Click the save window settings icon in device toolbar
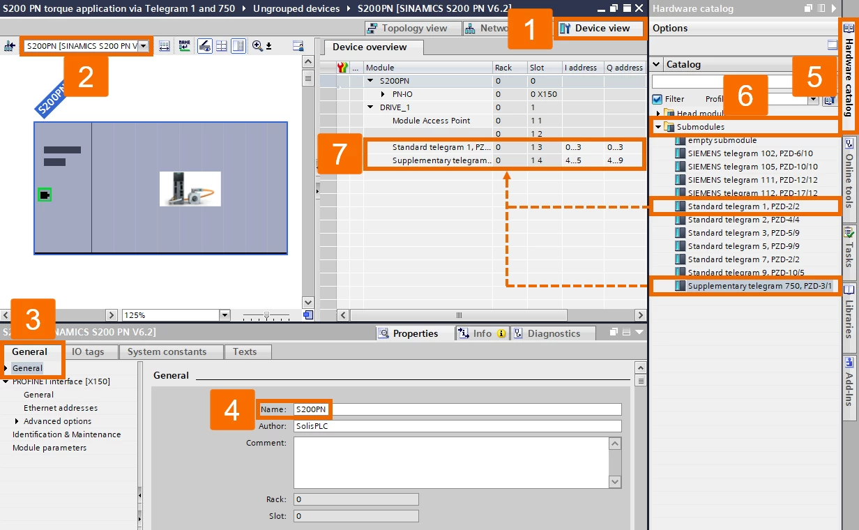 [298, 46]
